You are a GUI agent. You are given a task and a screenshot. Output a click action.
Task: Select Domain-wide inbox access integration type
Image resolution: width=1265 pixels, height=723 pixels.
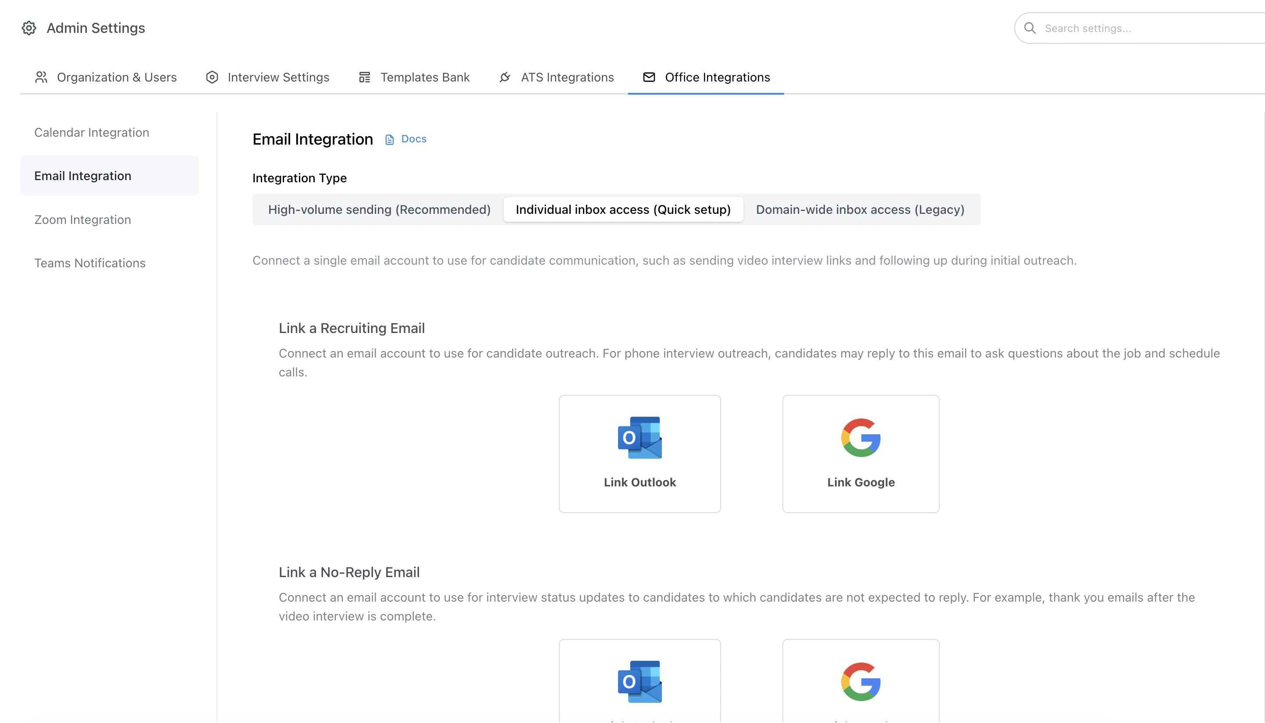(x=860, y=209)
